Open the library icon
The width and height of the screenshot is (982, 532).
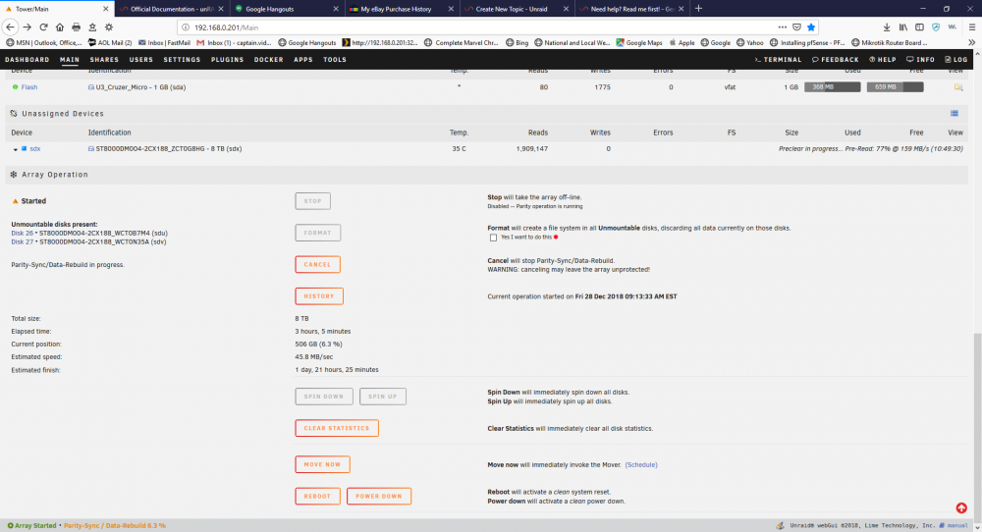(x=903, y=27)
